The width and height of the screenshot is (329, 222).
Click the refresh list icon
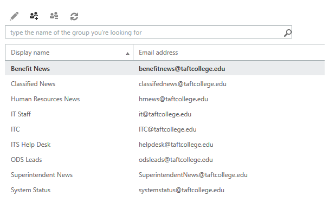74,16
